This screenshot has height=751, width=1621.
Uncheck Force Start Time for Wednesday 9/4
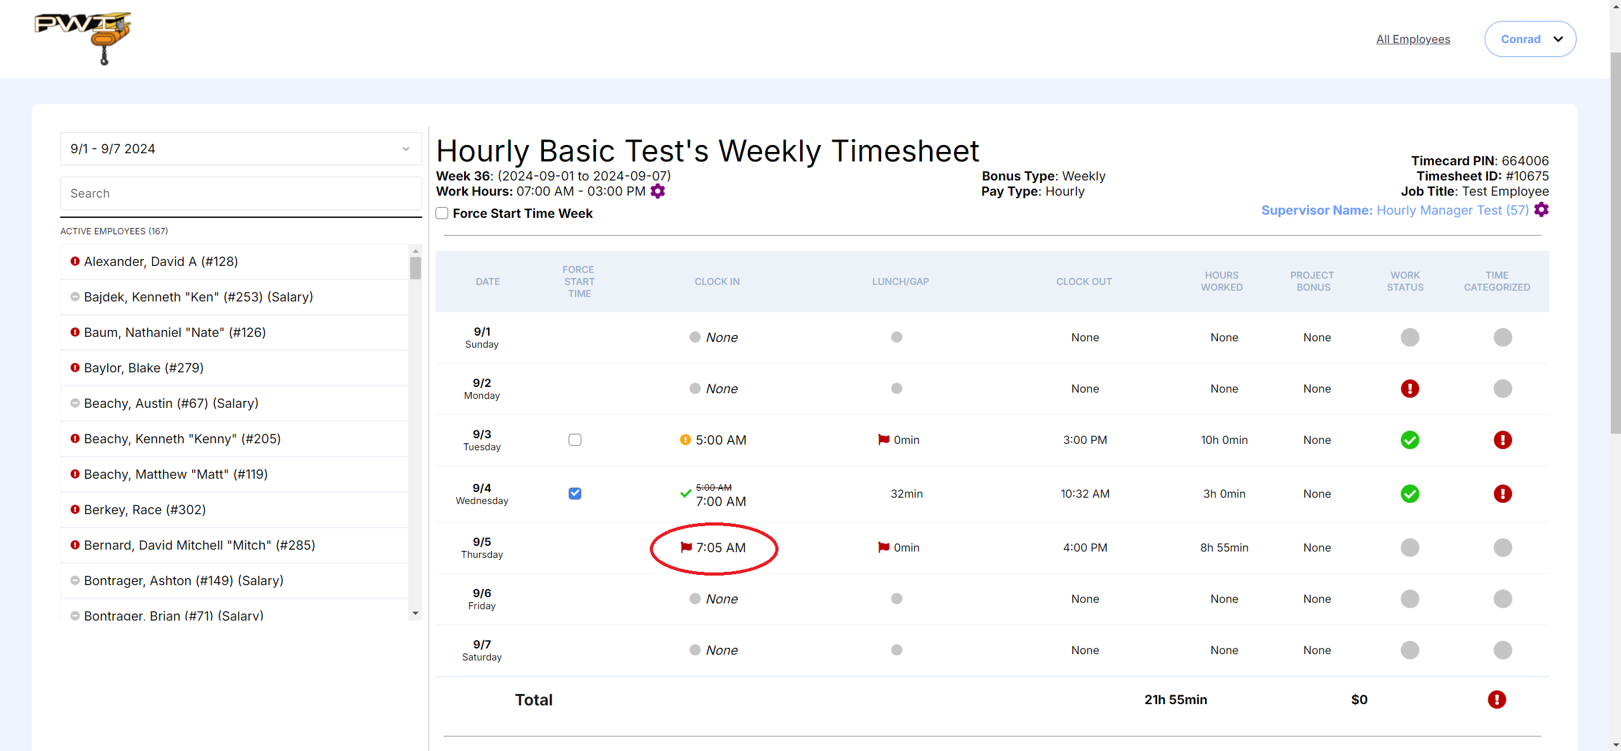click(575, 494)
